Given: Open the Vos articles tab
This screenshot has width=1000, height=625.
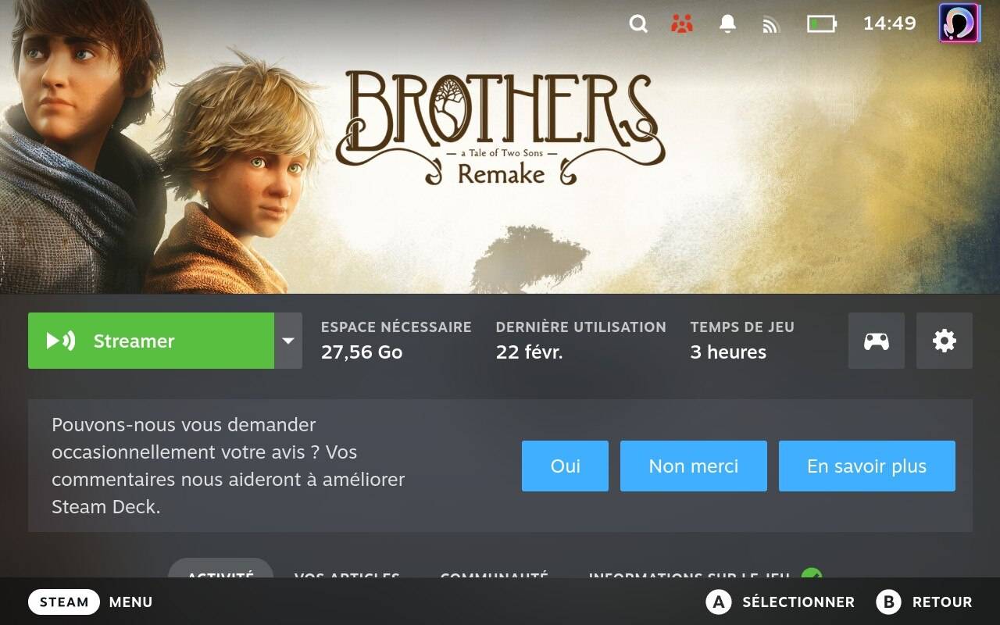Looking at the screenshot, I should (x=347, y=573).
